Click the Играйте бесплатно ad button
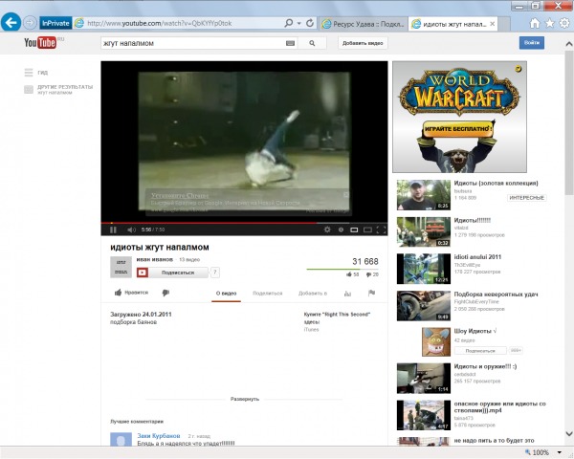Image resolution: width=574 pixels, height=459 pixels. 457,129
